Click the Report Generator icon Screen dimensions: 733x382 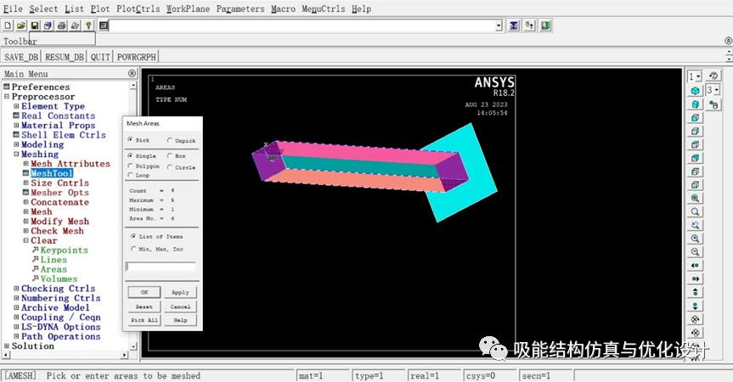[x=75, y=25]
